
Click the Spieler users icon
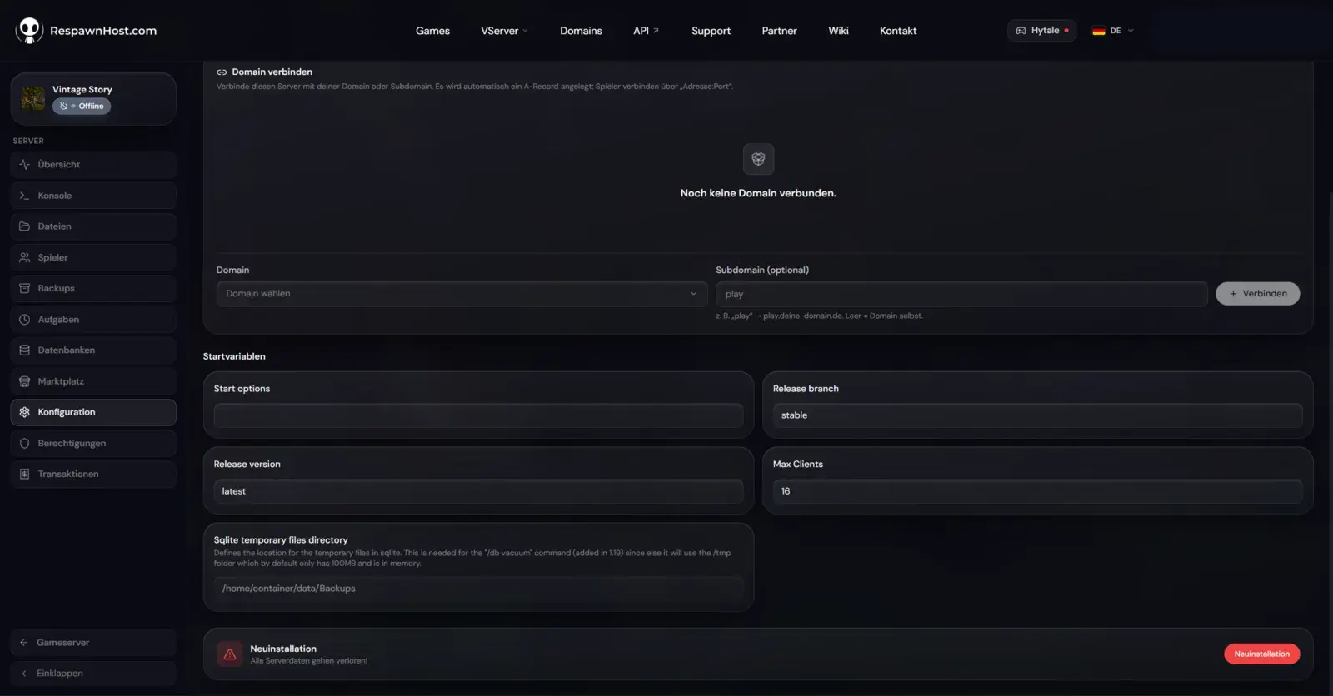[x=24, y=257]
